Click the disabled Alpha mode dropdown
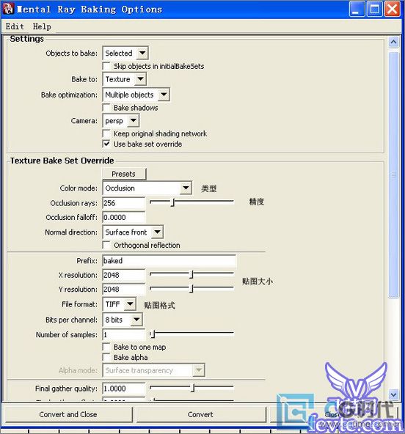Screen dimensions: 405x434 pos(154,370)
